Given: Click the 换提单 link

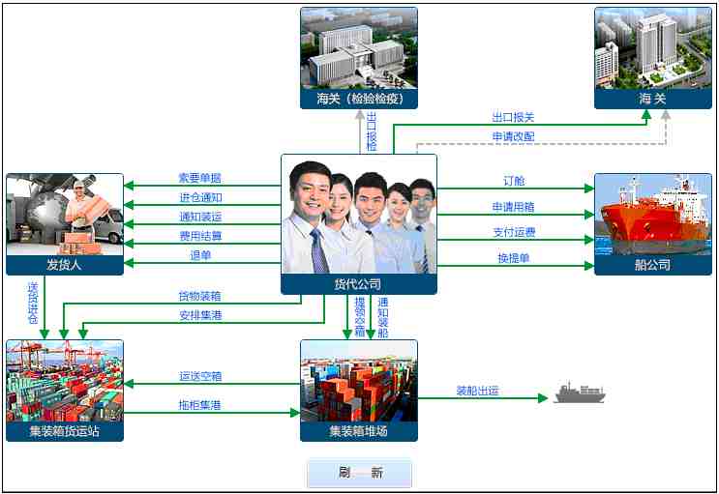Looking at the screenshot, I should coord(514,258).
